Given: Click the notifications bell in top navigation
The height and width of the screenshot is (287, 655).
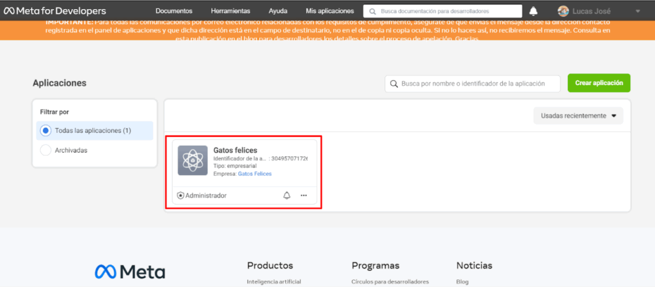Looking at the screenshot, I should click(533, 11).
